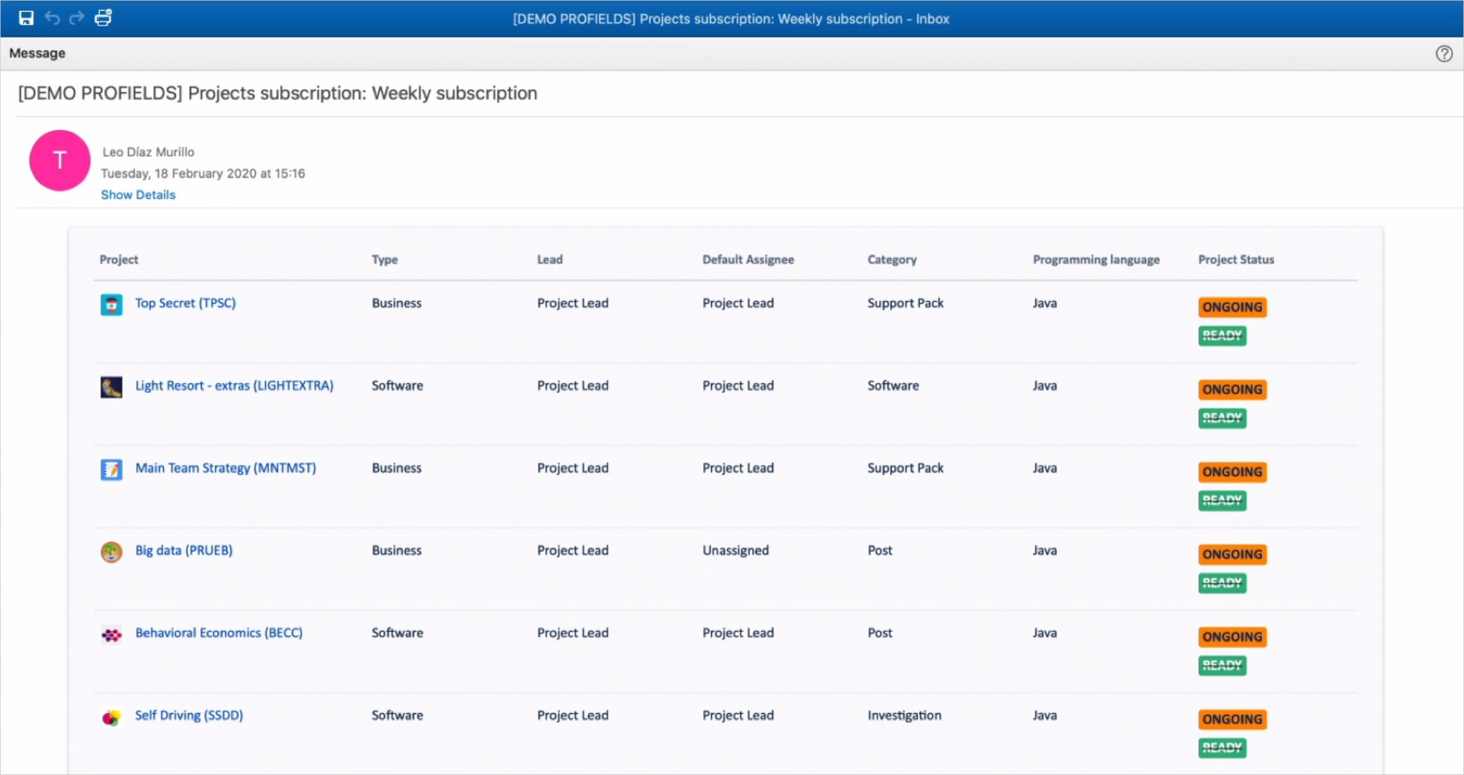Click the tree icon next to Big data
The height and width of the screenshot is (775, 1464).
112,552
